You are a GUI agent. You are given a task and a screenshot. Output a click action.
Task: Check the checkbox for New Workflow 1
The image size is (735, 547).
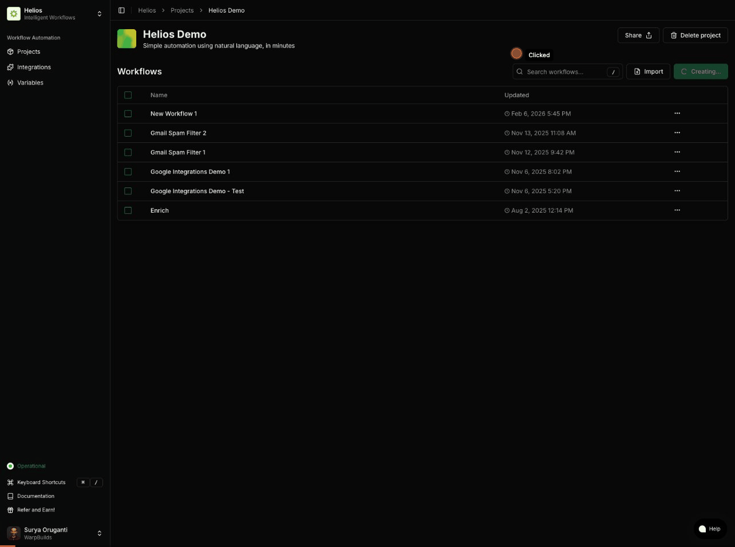tap(128, 113)
